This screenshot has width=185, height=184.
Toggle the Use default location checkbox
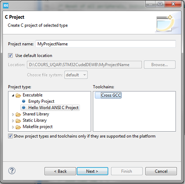point(10,55)
